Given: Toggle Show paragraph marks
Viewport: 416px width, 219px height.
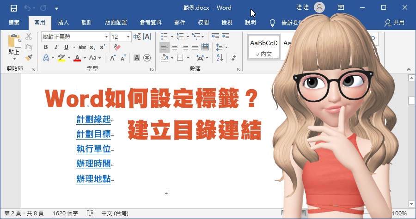Looking at the screenshot, I should pos(234,58).
